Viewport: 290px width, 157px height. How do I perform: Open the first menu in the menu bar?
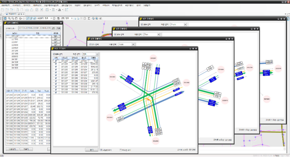pyautogui.click(x=6, y=5)
